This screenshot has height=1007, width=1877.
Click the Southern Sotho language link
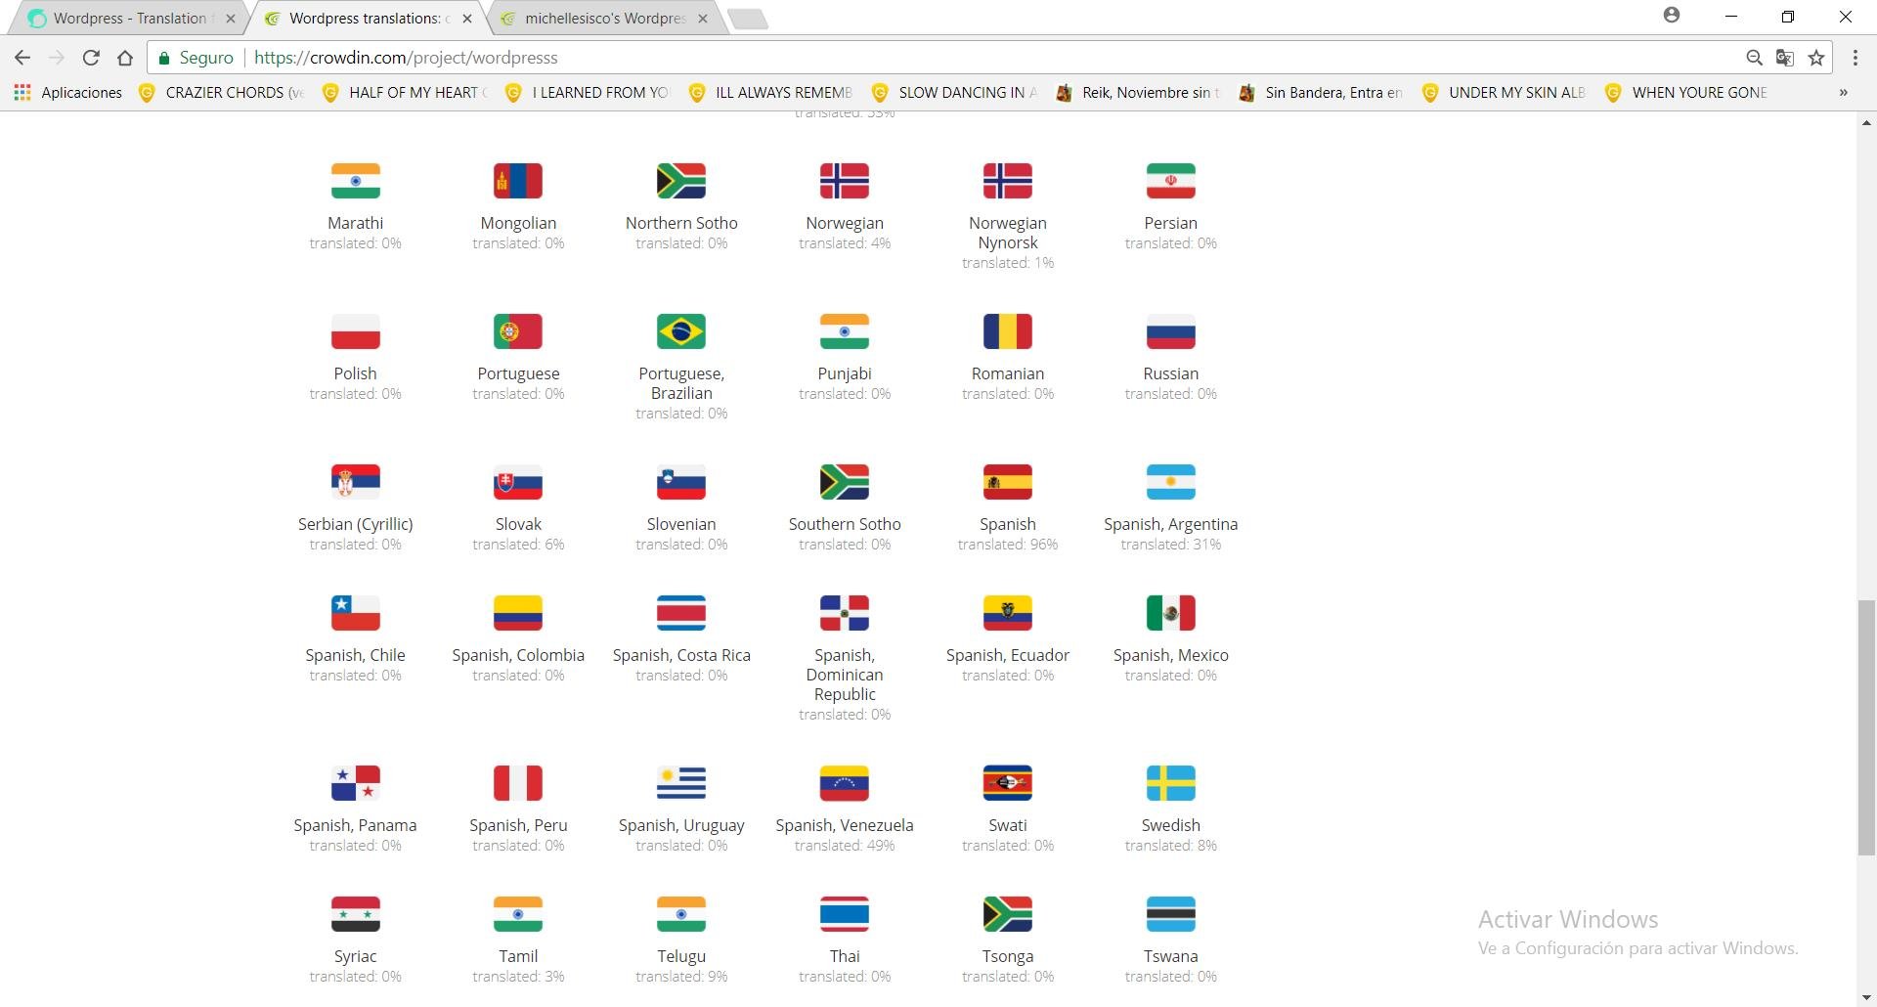coord(845,524)
